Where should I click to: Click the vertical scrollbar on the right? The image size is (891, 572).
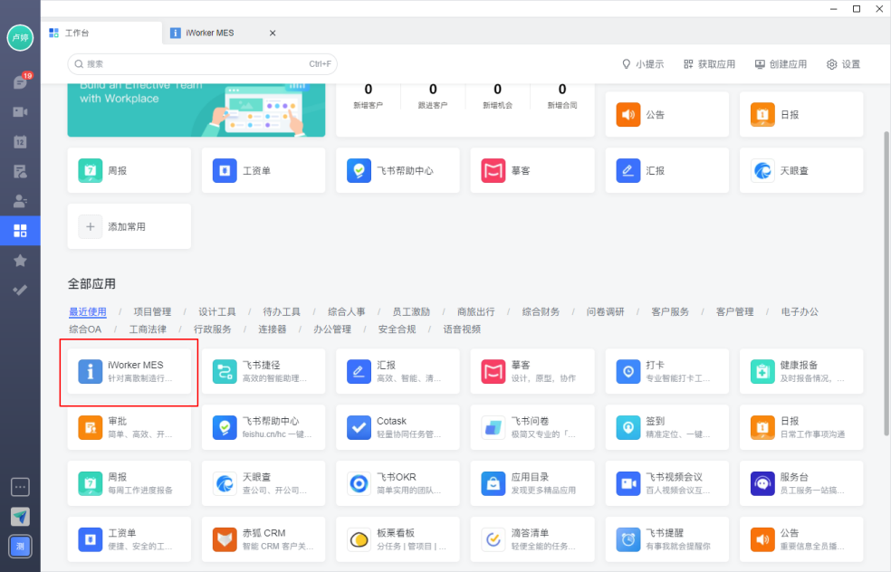[x=886, y=284]
